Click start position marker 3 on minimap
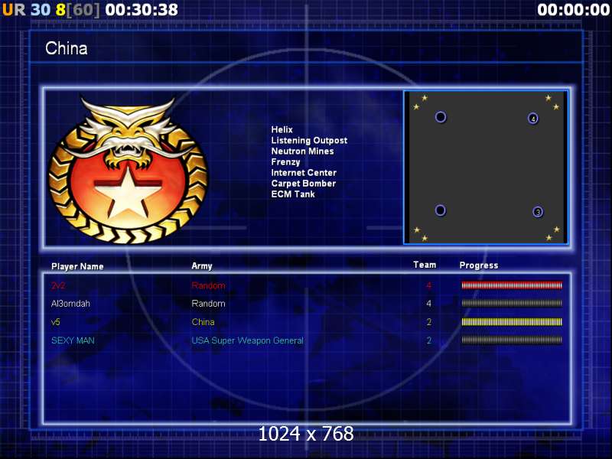 tap(538, 212)
